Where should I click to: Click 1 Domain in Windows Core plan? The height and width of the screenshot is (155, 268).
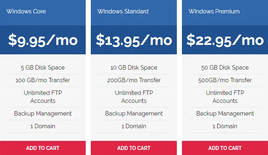point(43,126)
